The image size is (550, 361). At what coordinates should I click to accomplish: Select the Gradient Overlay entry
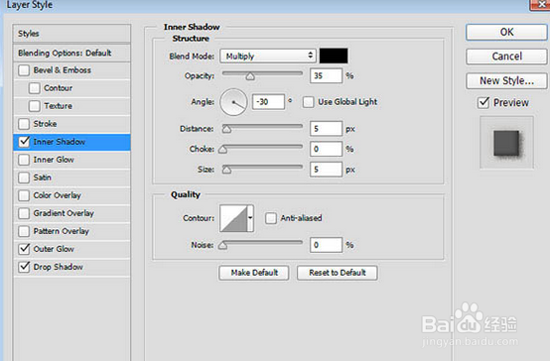64,213
